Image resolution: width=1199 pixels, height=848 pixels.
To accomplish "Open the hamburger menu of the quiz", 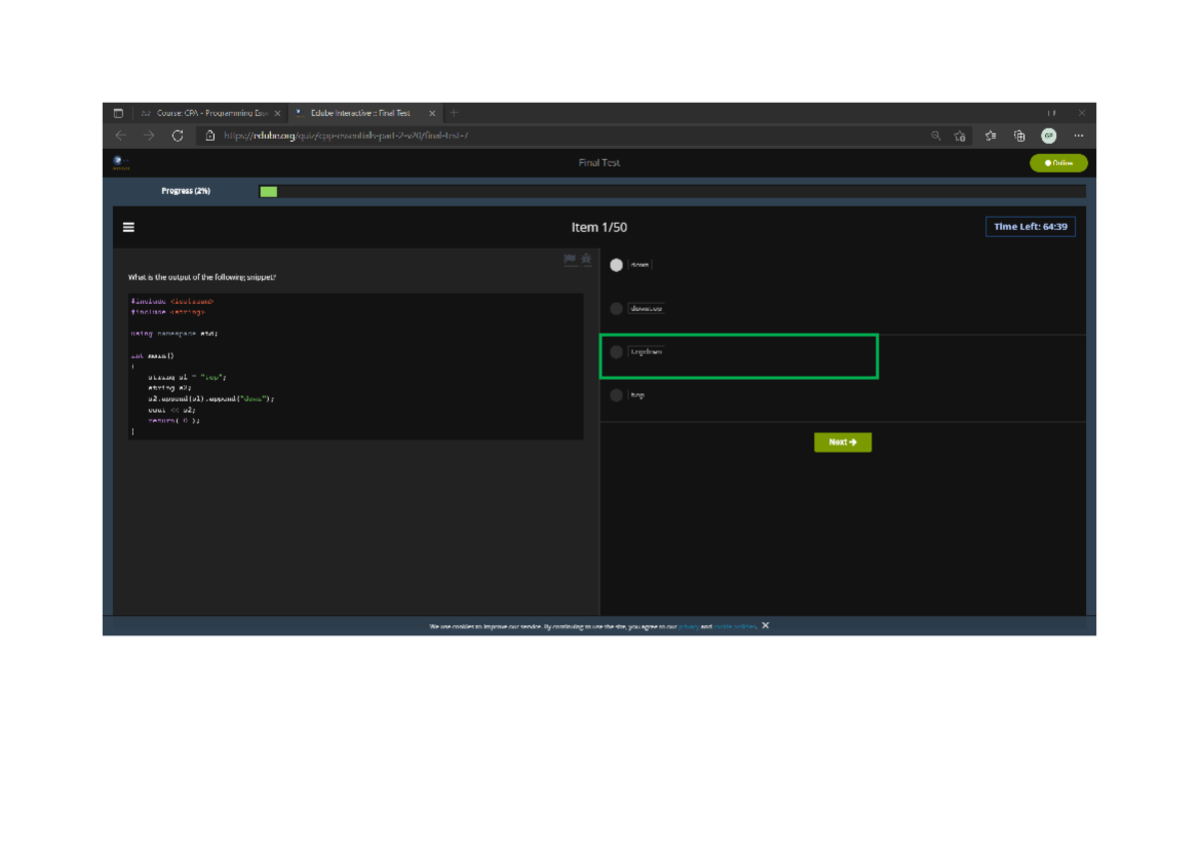I will [x=129, y=228].
